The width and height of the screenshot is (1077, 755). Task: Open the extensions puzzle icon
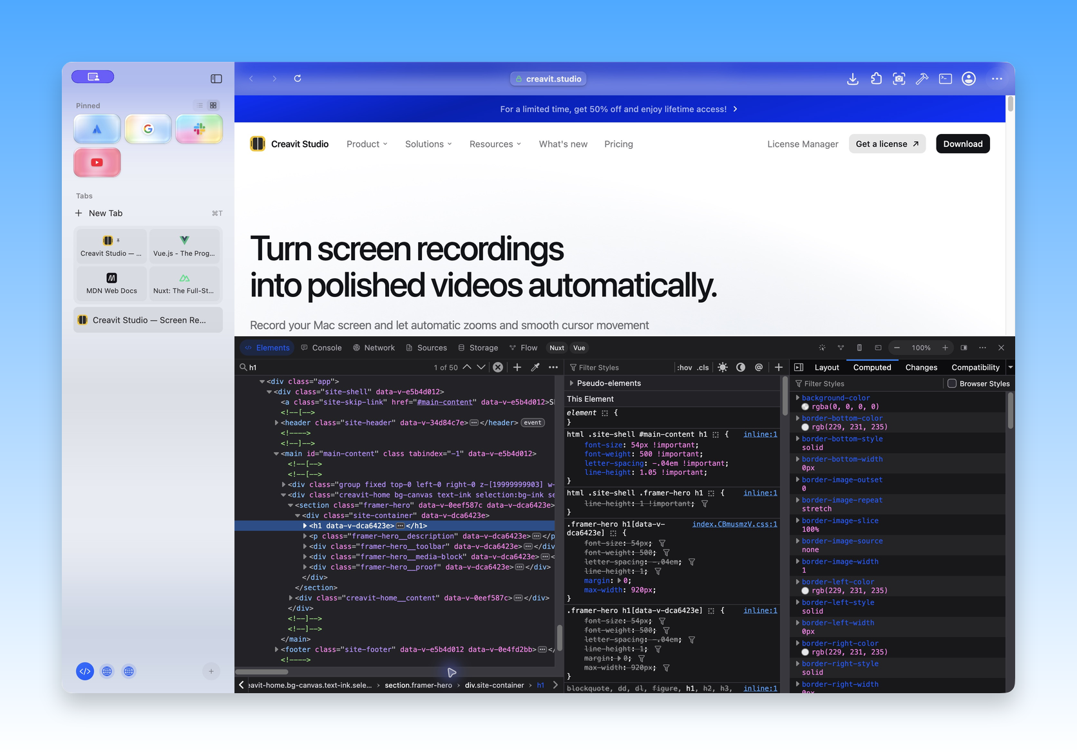pos(876,79)
